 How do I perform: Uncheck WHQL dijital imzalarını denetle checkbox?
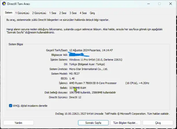click(10, 106)
